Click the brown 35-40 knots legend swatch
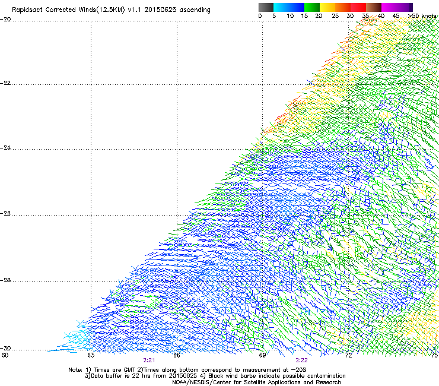 (374, 7)
